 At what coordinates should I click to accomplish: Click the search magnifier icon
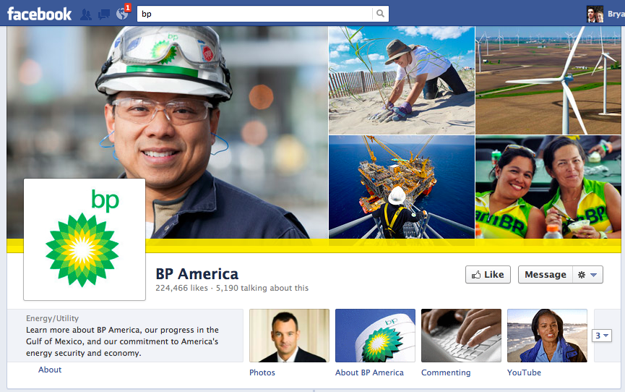(x=380, y=14)
